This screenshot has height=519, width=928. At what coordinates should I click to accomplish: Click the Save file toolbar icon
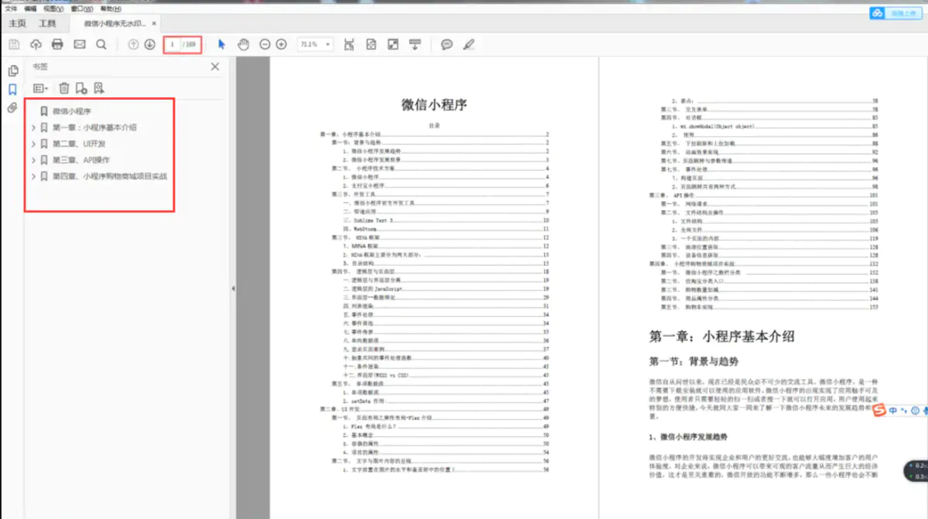pos(14,45)
